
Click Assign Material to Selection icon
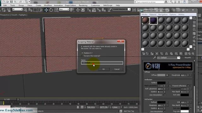point(152,54)
